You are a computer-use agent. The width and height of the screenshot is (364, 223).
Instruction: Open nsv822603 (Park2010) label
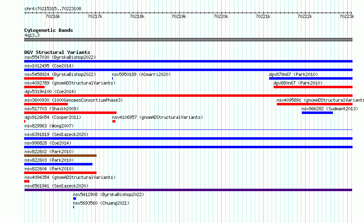click(x=49, y=160)
